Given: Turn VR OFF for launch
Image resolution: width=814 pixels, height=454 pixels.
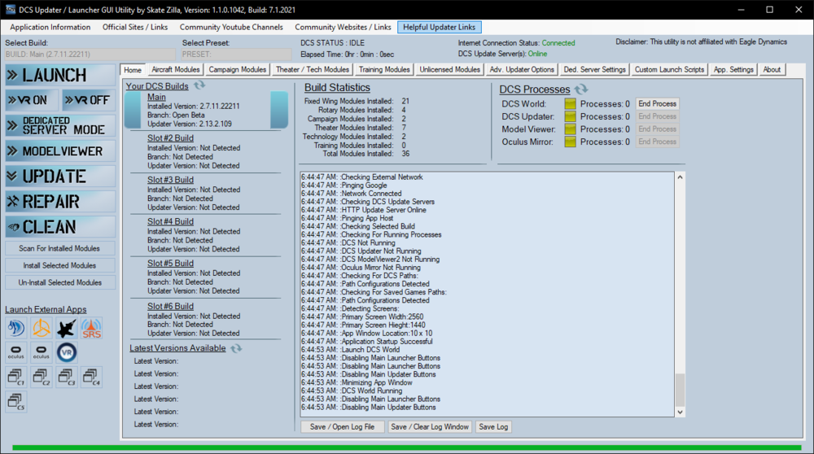Looking at the screenshot, I should pos(88,100).
